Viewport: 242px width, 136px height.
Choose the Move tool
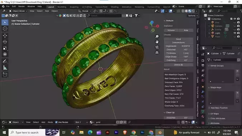click(5, 36)
